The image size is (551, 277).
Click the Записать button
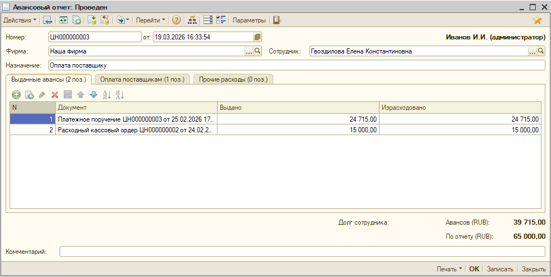[500, 269]
